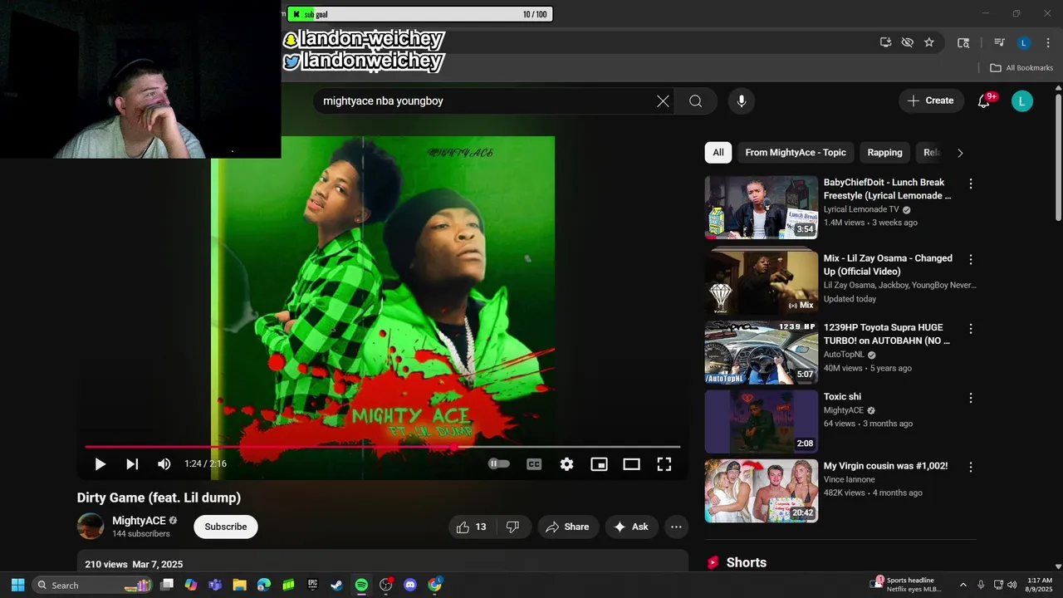1063x598 pixels.
Task: Click the taskbar Search box
Action: (93, 585)
